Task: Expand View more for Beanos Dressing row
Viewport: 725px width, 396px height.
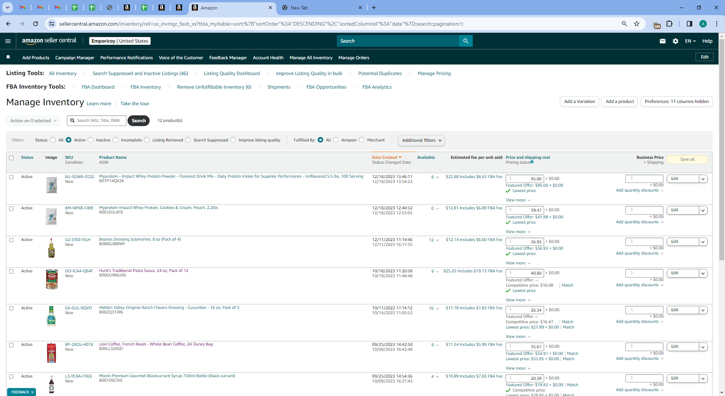Action: [x=518, y=263]
